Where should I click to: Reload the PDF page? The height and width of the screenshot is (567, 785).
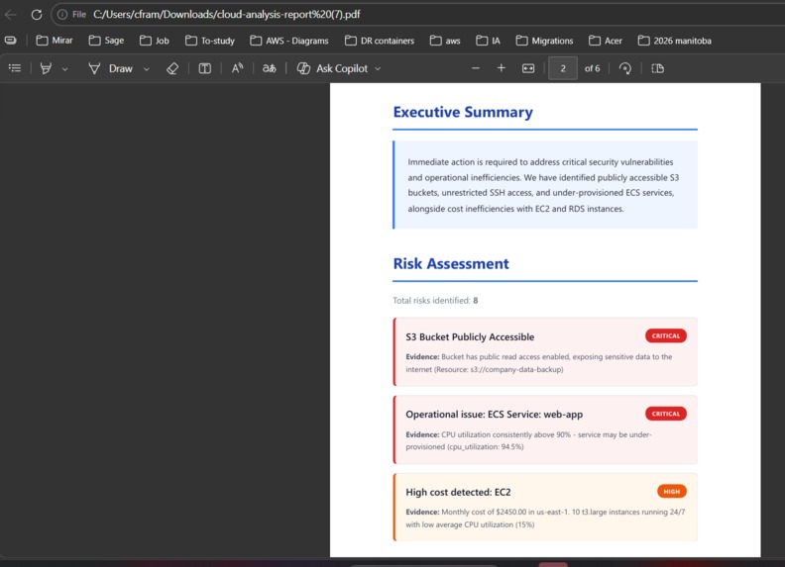(37, 15)
